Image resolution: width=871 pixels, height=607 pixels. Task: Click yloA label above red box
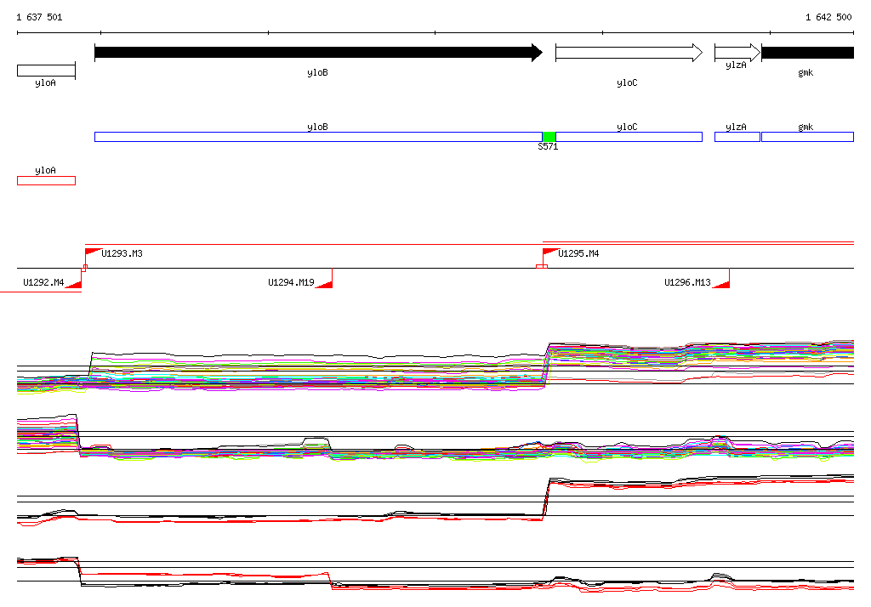(x=46, y=171)
